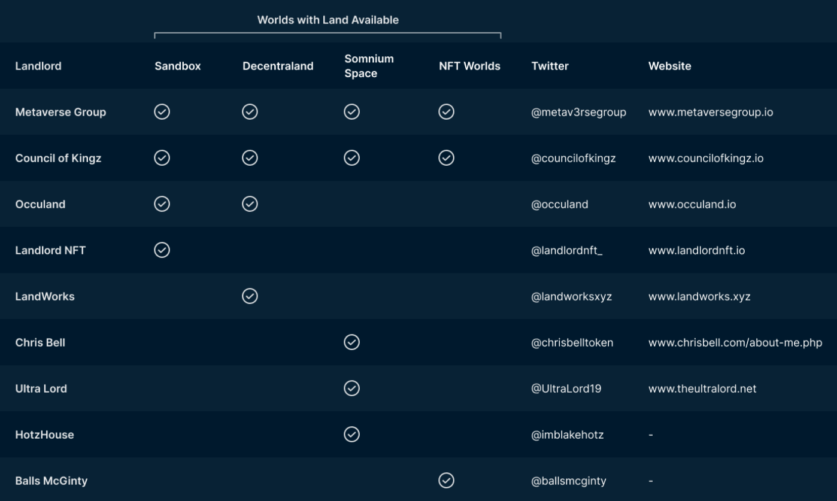Click Landlord NFT's Sandbox availability checkmark
The height and width of the screenshot is (501, 837).
[x=162, y=250]
